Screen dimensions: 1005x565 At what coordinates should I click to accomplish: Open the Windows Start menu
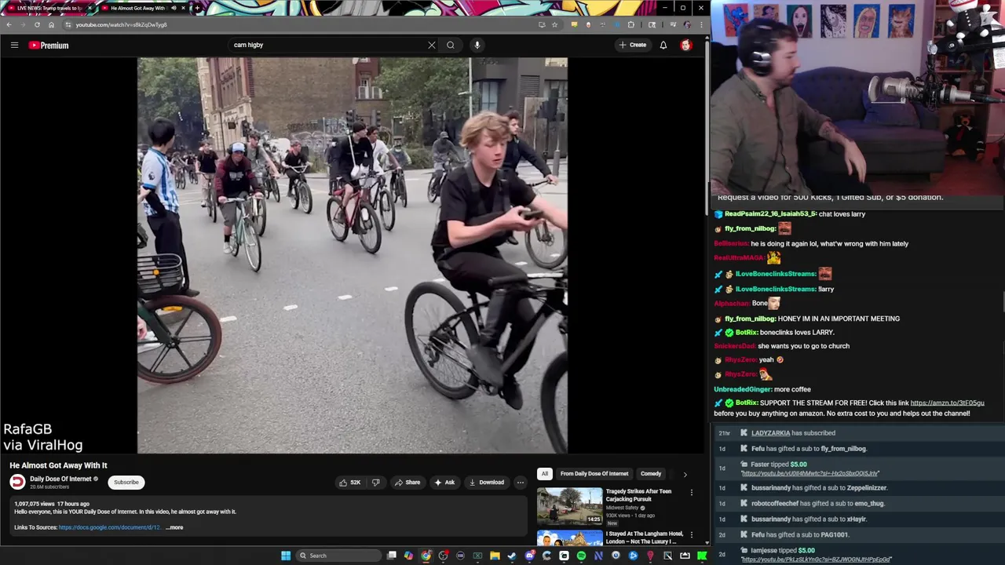tap(286, 556)
